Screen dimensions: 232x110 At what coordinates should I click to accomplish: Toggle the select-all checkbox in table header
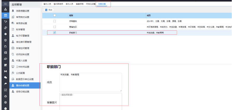(55, 15)
